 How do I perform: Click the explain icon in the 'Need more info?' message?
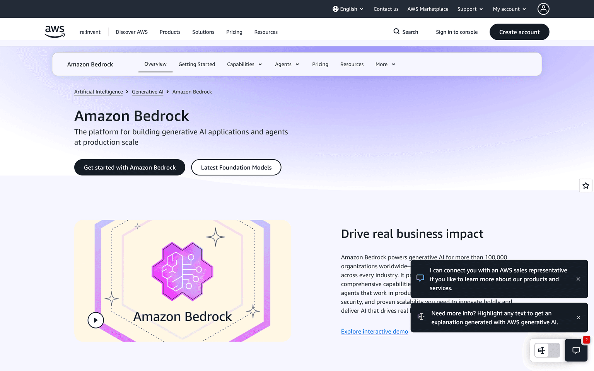pyautogui.click(x=421, y=317)
